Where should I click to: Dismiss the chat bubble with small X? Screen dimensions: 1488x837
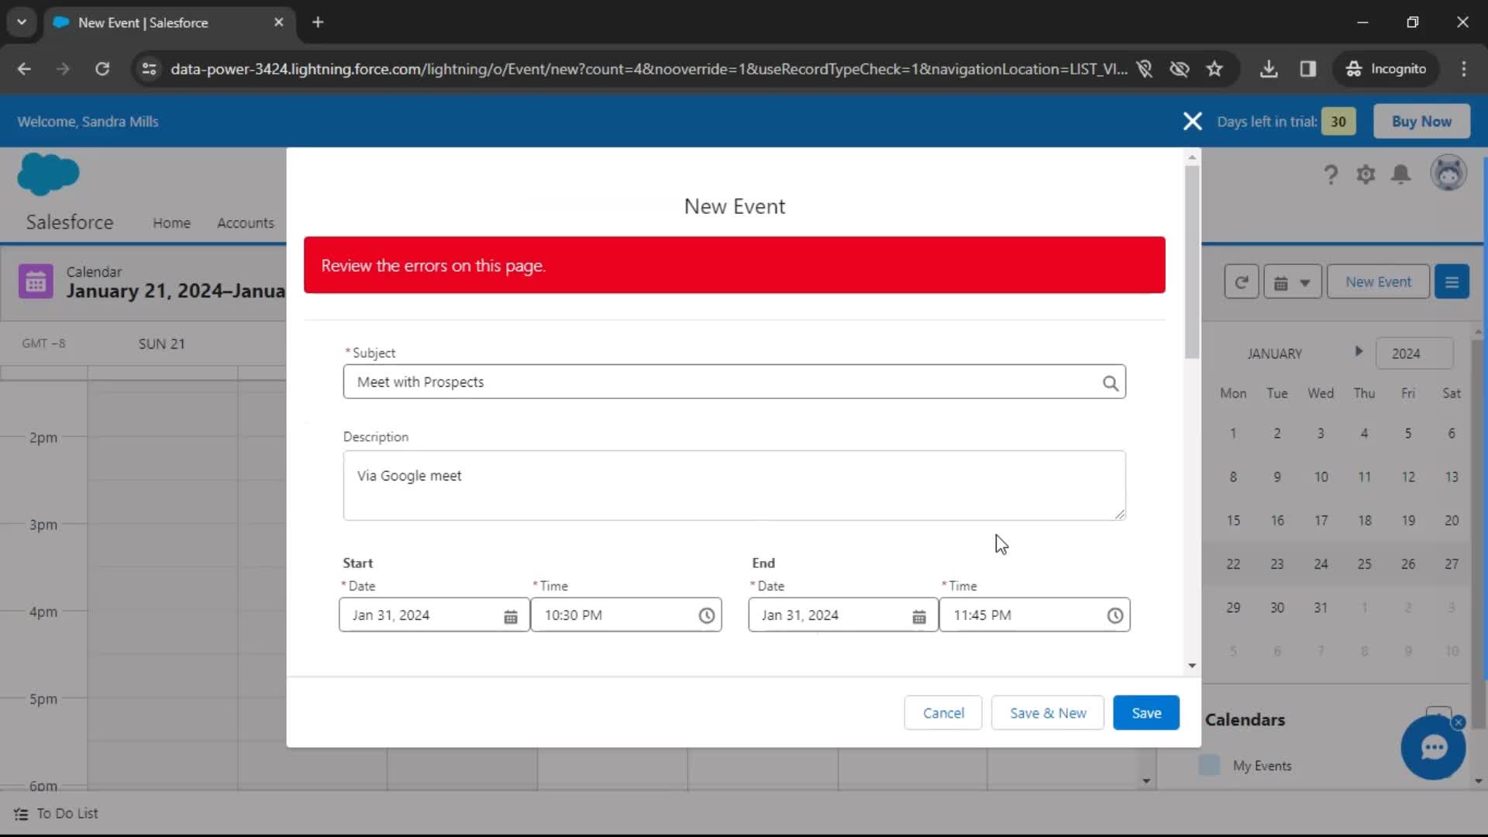(x=1459, y=722)
